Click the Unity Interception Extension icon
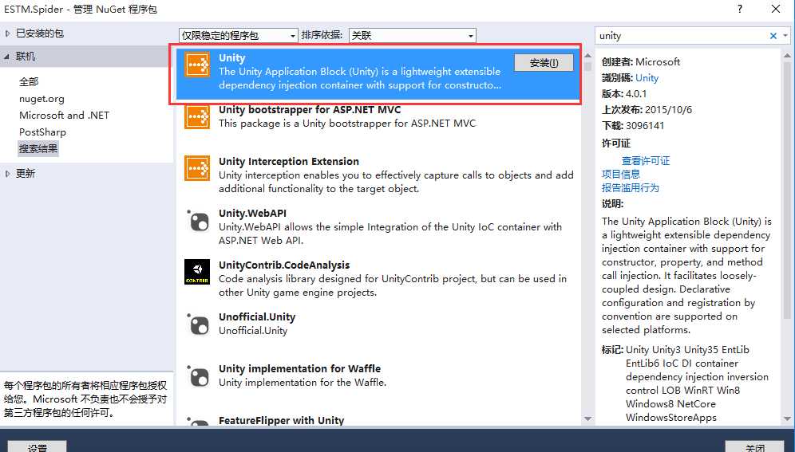 click(196, 168)
